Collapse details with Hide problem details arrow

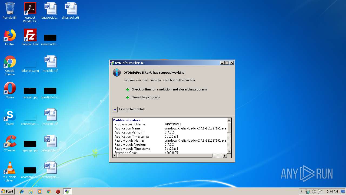pyautogui.click(x=115, y=109)
